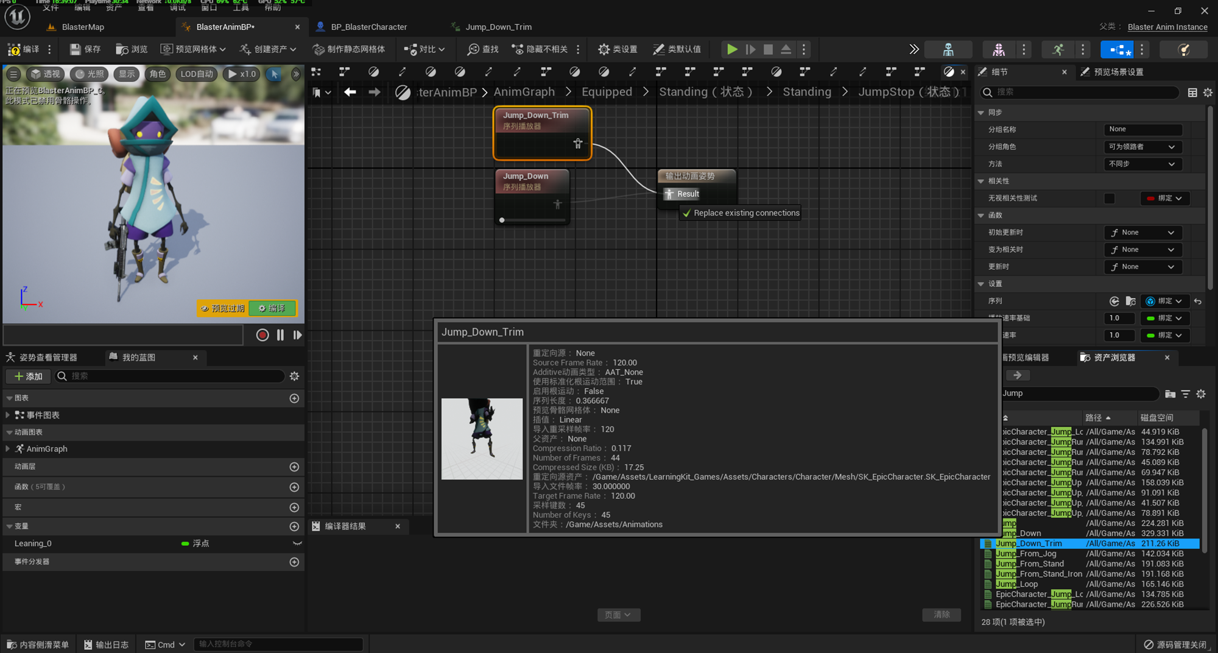
Task: Click the Compile (编译) toolbar button
Action: click(23, 49)
